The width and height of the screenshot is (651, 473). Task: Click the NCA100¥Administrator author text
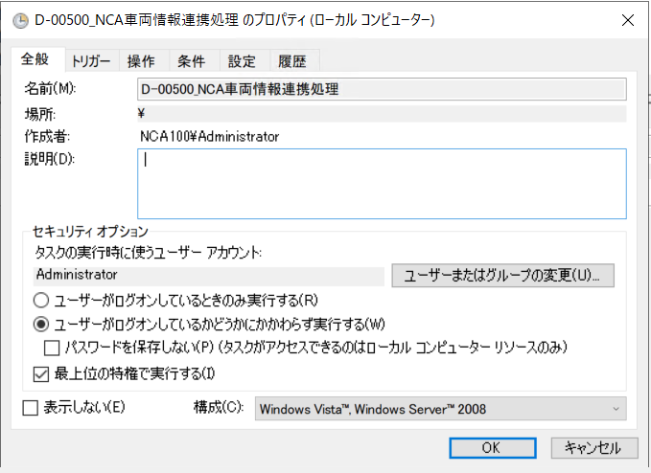click(210, 136)
